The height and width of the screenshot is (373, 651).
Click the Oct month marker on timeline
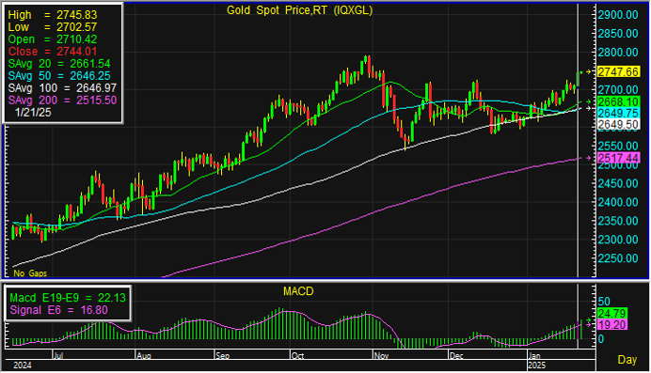(297, 355)
